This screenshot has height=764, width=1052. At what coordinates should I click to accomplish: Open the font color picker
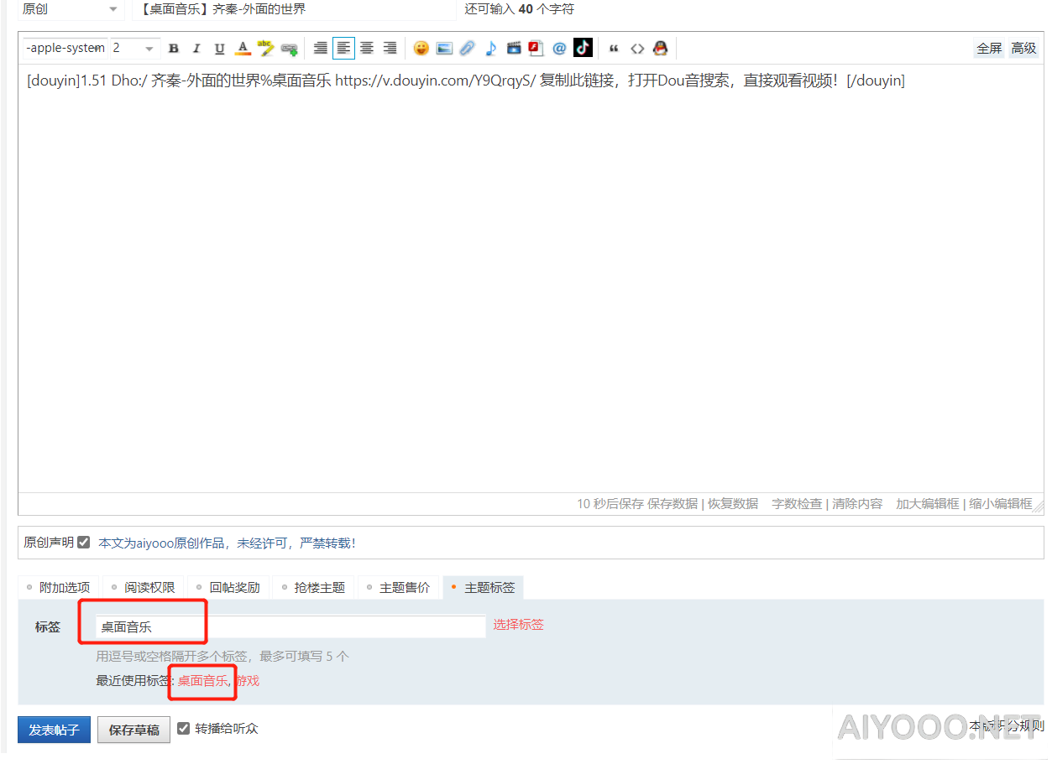click(243, 49)
